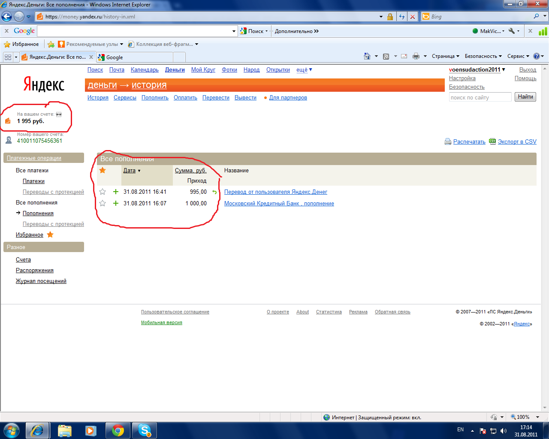Open the Google toolbar wrench settings
This screenshot has width=549, height=439.
511,31
